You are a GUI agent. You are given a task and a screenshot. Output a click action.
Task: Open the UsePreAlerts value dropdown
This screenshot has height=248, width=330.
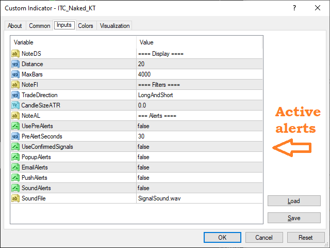click(x=199, y=126)
